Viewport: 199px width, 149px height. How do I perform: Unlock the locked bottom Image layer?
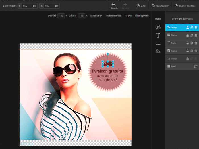tap(187, 59)
